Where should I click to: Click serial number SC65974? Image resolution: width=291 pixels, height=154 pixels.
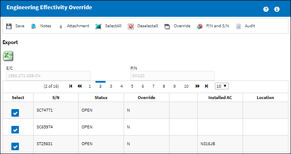click(45, 127)
